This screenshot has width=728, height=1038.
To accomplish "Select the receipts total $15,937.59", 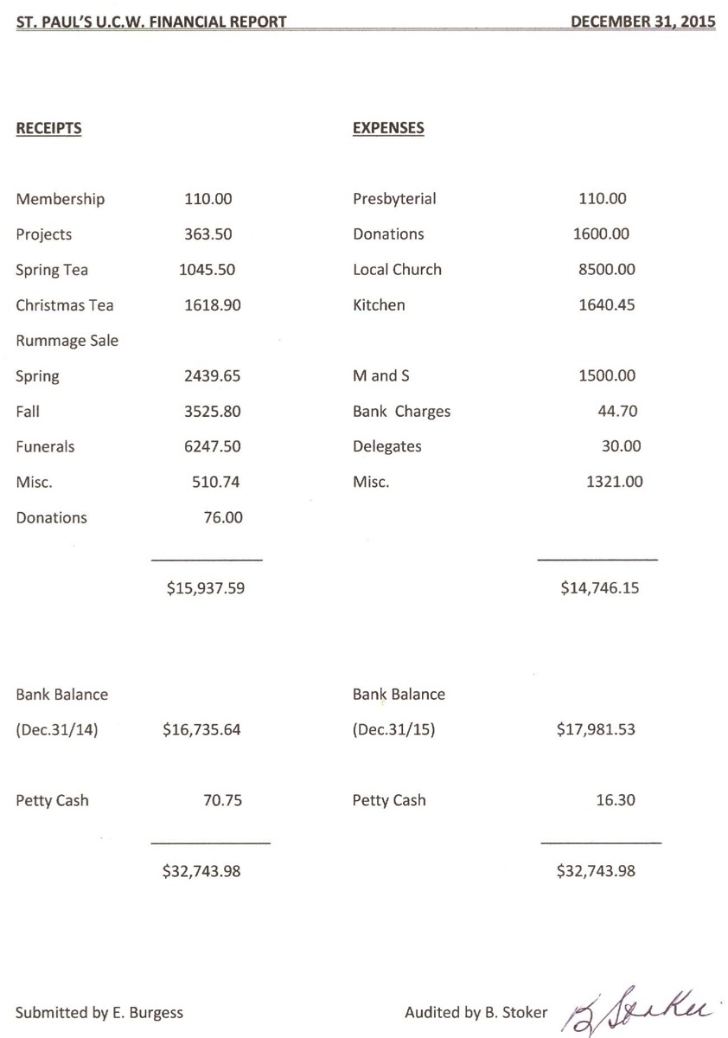I will [x=206, y=589].
